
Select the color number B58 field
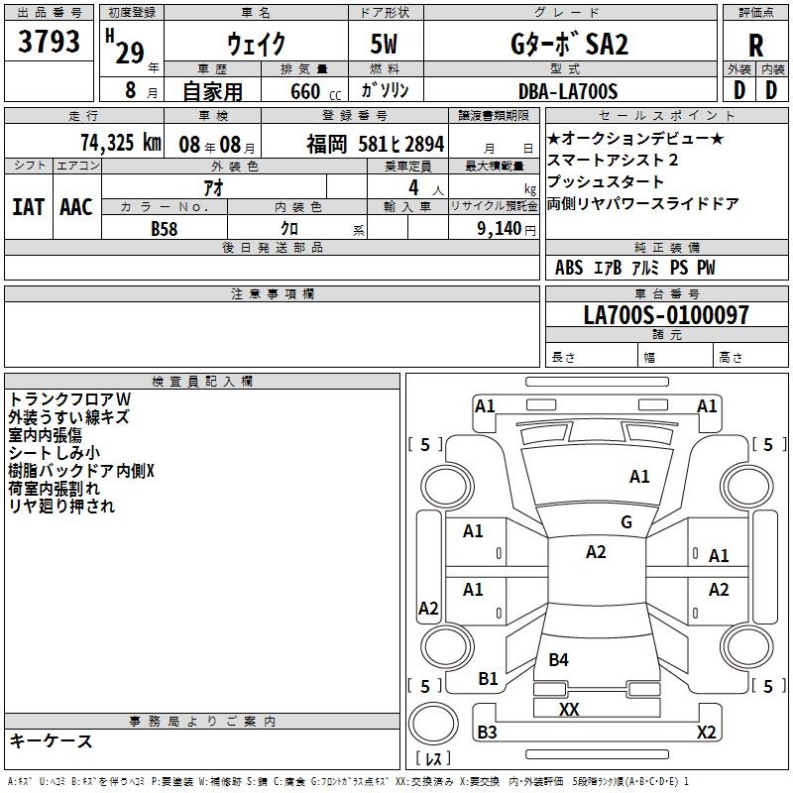coord(164,228)
